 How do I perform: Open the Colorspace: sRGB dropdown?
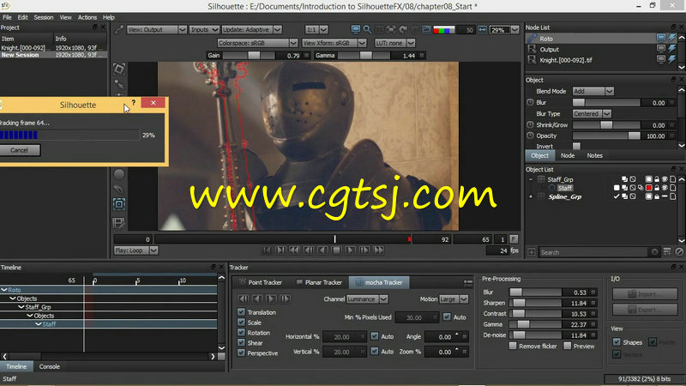tap(257, 43)
